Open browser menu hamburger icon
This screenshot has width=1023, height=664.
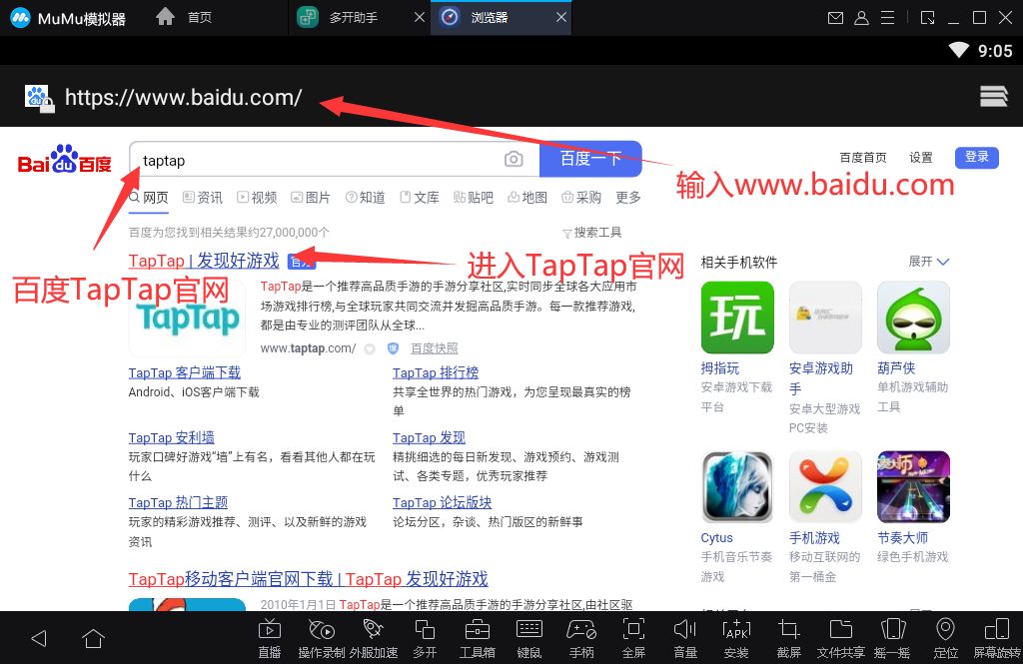(x=994, y=97)
